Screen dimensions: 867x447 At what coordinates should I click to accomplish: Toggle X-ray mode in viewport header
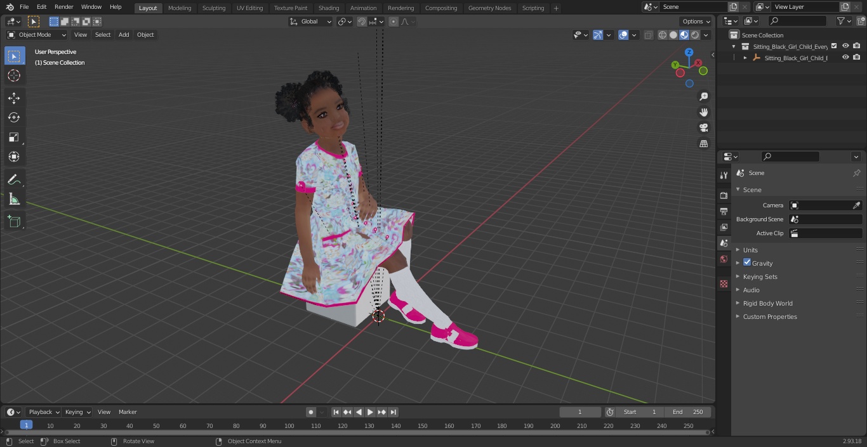click(x=648, y=35)
